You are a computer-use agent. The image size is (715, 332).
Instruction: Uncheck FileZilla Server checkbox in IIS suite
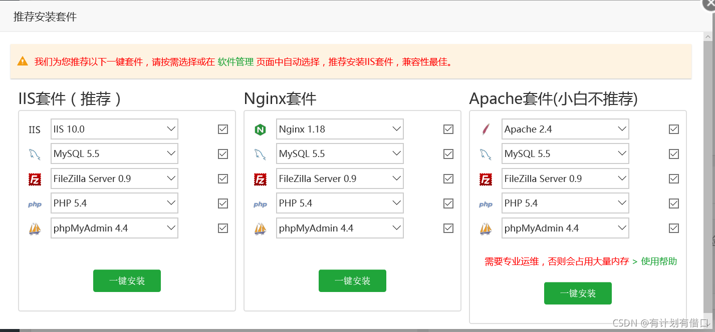(x=223, y=178)
